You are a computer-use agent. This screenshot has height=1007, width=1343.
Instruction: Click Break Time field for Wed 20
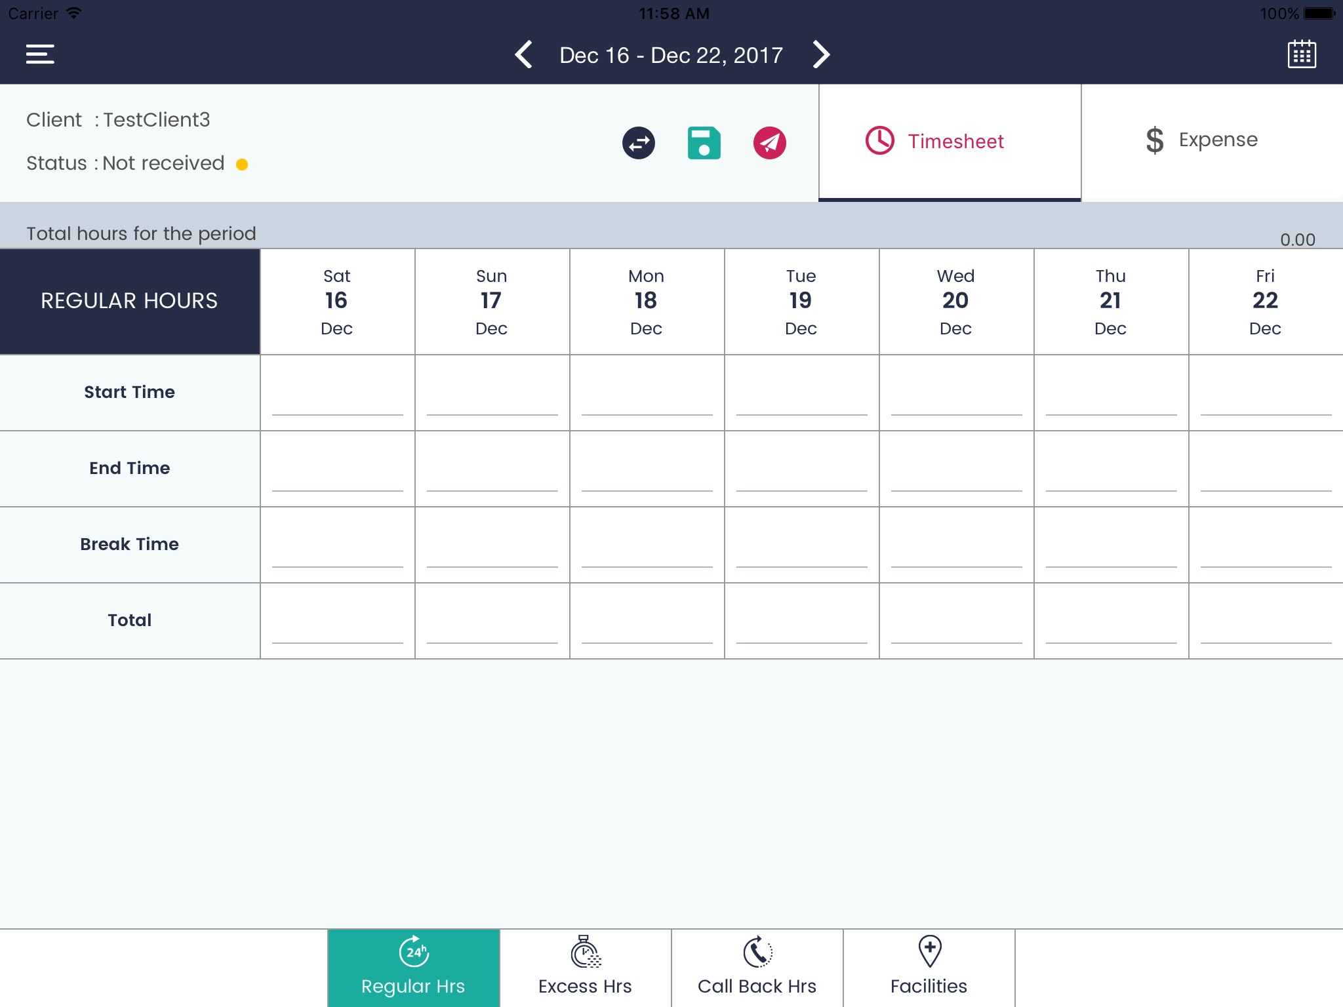tap(957, 545)
